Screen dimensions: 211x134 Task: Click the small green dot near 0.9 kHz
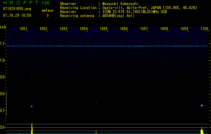coord(32,74)
